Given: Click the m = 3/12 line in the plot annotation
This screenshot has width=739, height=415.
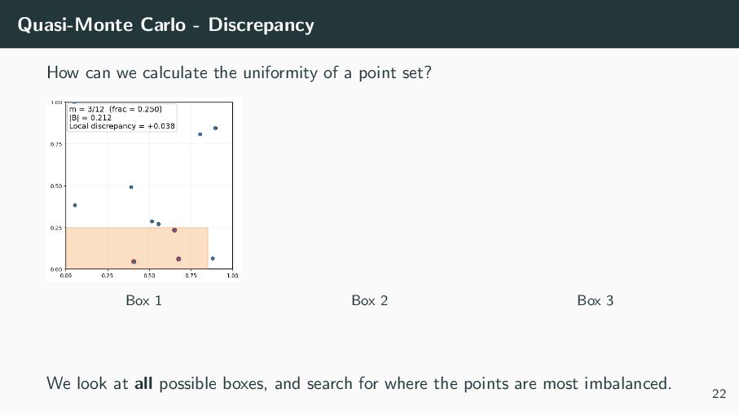Looking at the screenshot, I should point(116,109).
